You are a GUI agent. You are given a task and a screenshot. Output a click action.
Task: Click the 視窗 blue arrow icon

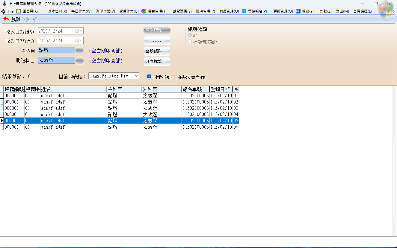(x=298, y=11)
